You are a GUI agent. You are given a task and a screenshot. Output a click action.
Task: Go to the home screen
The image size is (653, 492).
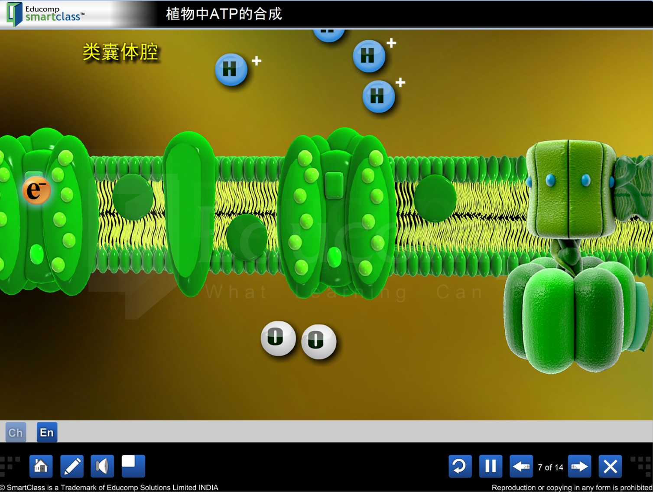41,466
